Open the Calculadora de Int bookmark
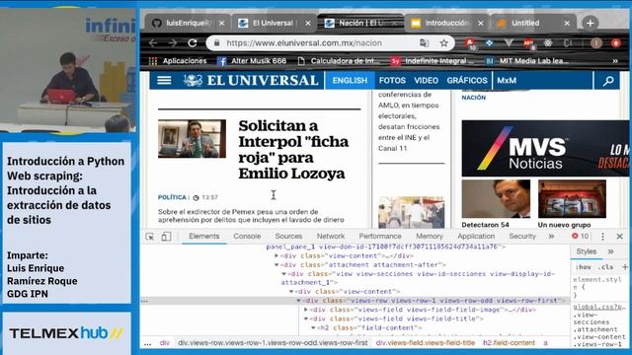This screenshot has height=355, width=632. (x=339, y=61)
